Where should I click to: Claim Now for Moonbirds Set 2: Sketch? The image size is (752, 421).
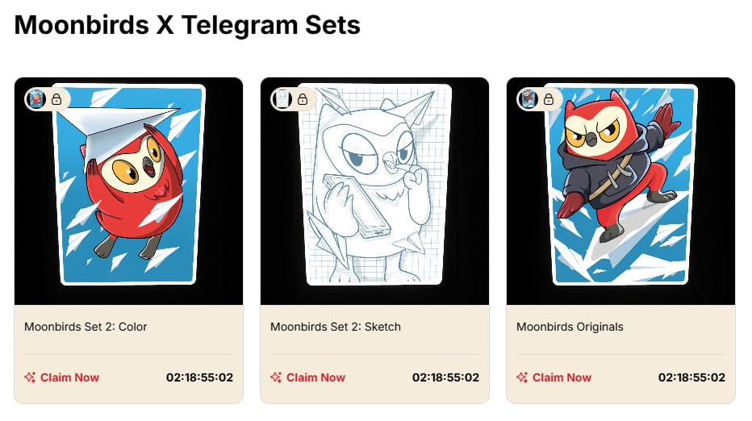315,377
